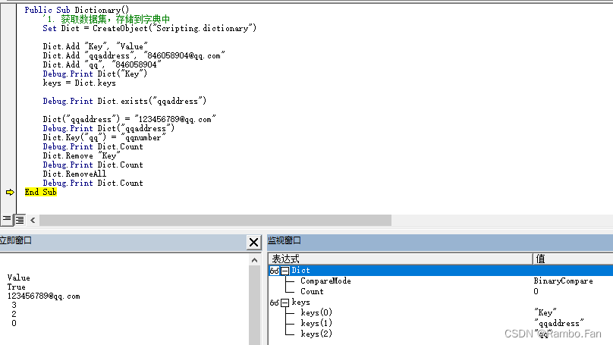Click the Dict.RemoveAll line
613x345 pixels.
[x=74, y=174]
